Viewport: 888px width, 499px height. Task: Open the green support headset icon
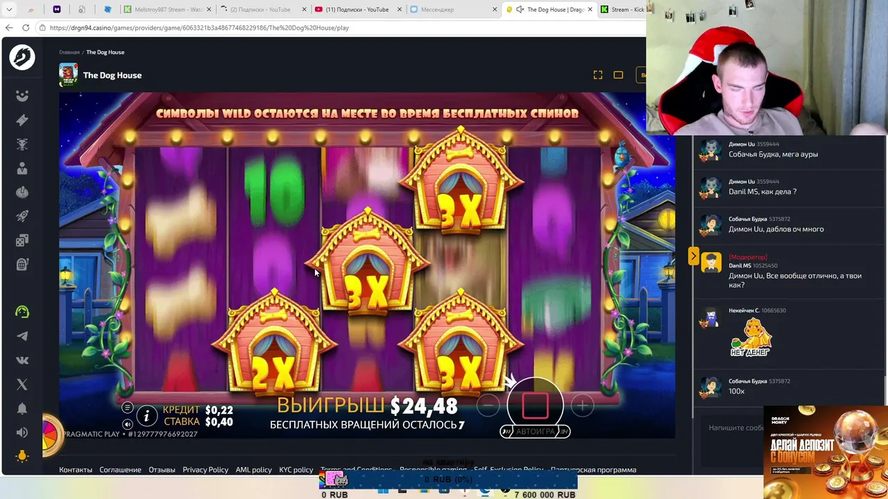22,312
